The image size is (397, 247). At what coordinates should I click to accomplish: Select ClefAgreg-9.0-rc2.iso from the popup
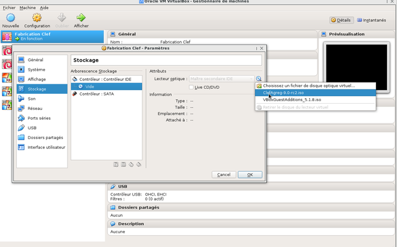tap(316, 92)
